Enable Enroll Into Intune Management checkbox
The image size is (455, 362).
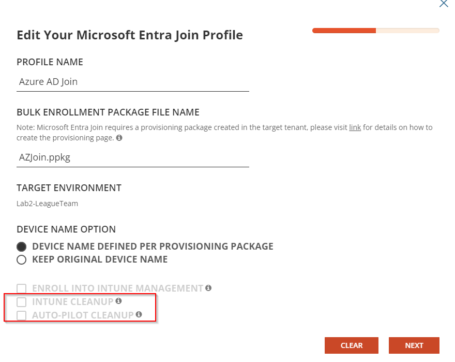click(x=21, y=288)
